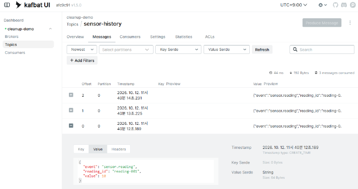Click the Refresh button
This screenshot has height=189, width=358.
[262, 49]
